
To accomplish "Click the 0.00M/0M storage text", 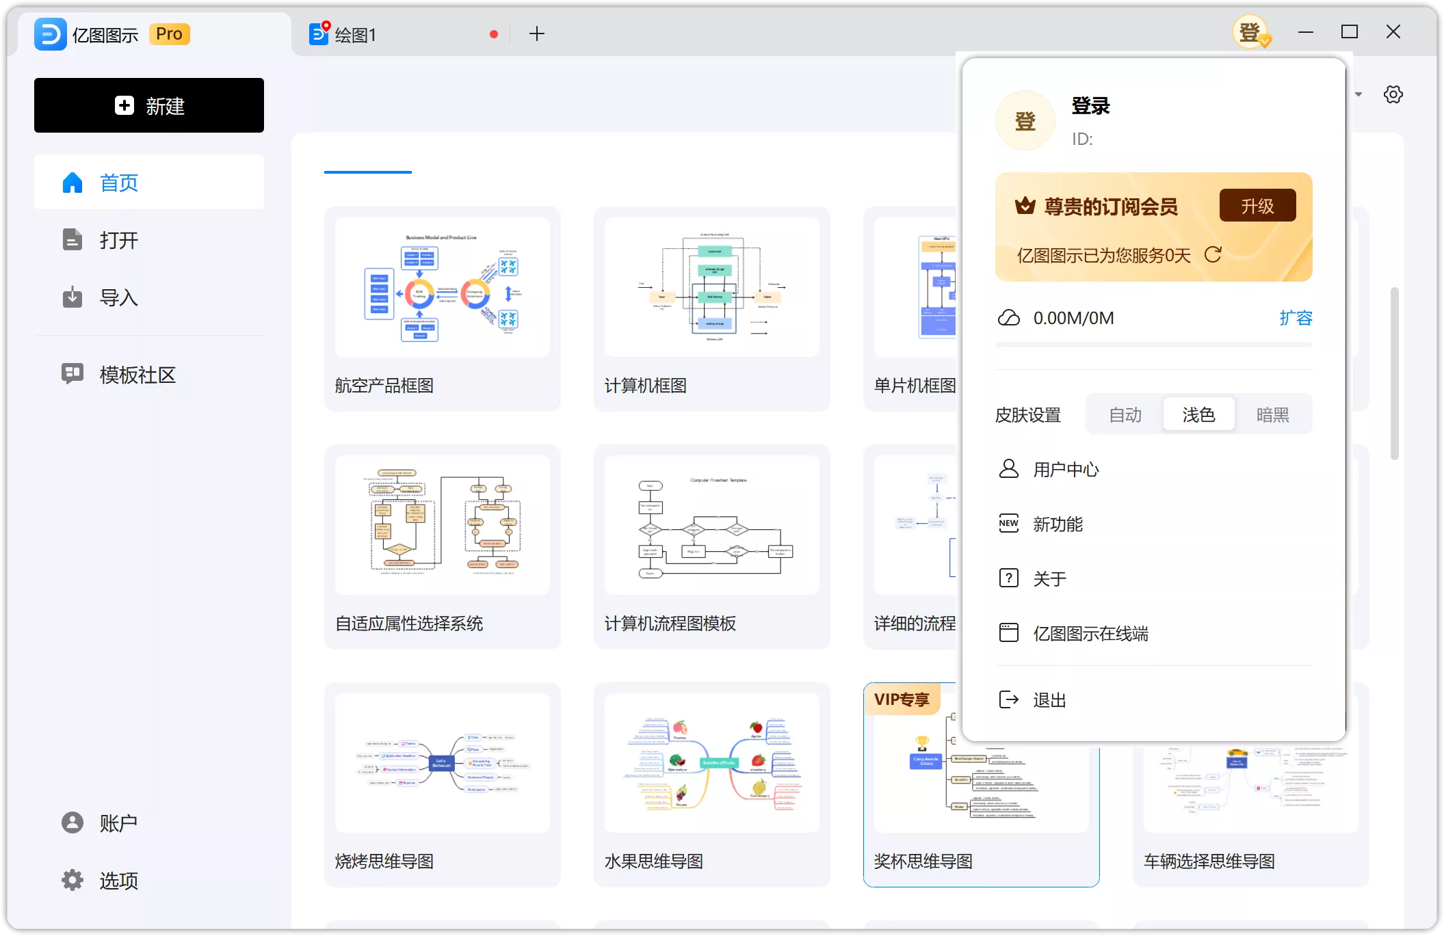I will click(x=1073, y=318).
